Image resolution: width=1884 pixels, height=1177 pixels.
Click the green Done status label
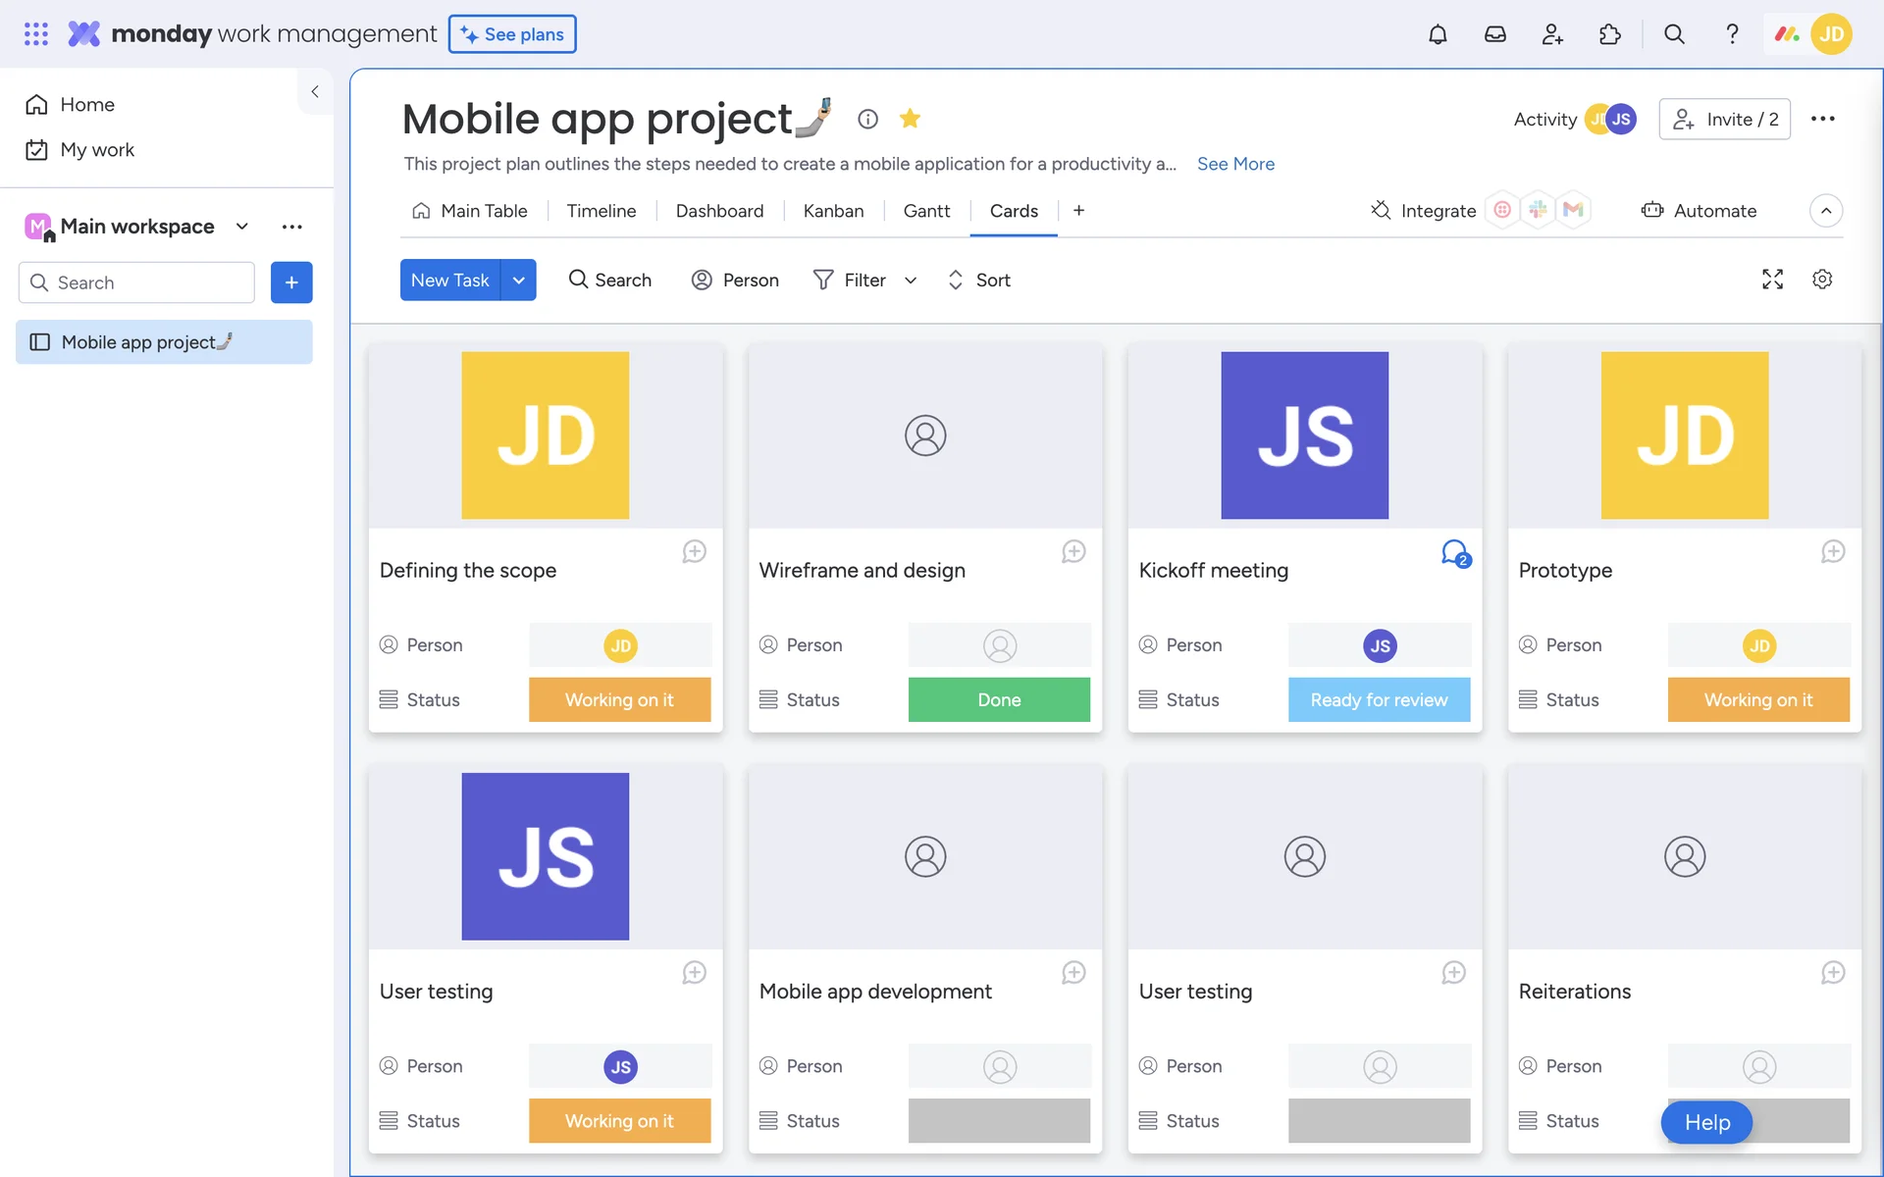click(x=999, y=699)
